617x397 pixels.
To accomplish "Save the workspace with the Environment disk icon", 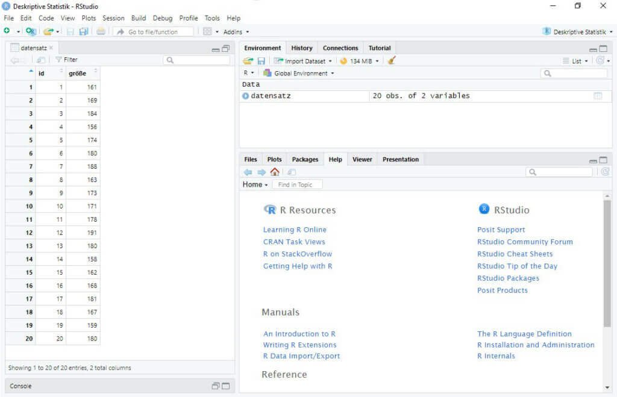I will tap(260, 60).
